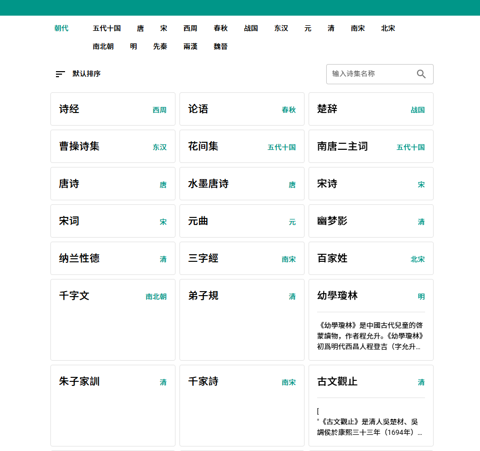
Task: Click the search magnifier icon
Action: [421, 74]
